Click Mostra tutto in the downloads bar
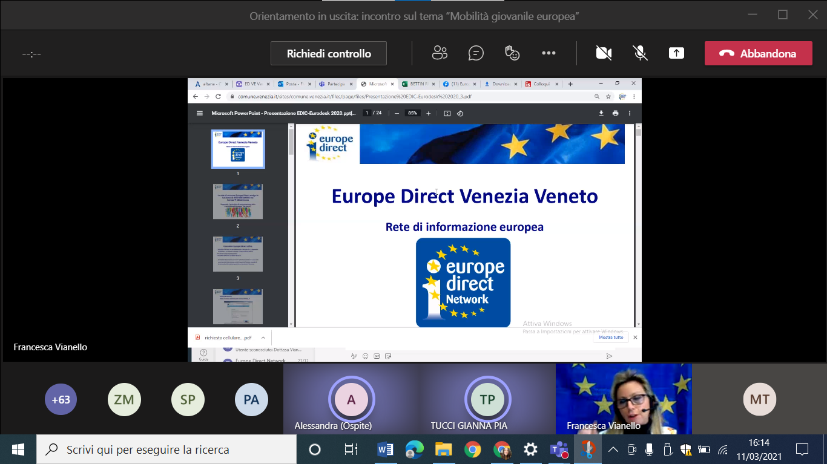Viewport: 827px width, 464px height. pyautogui.click(x=610, y=337)
